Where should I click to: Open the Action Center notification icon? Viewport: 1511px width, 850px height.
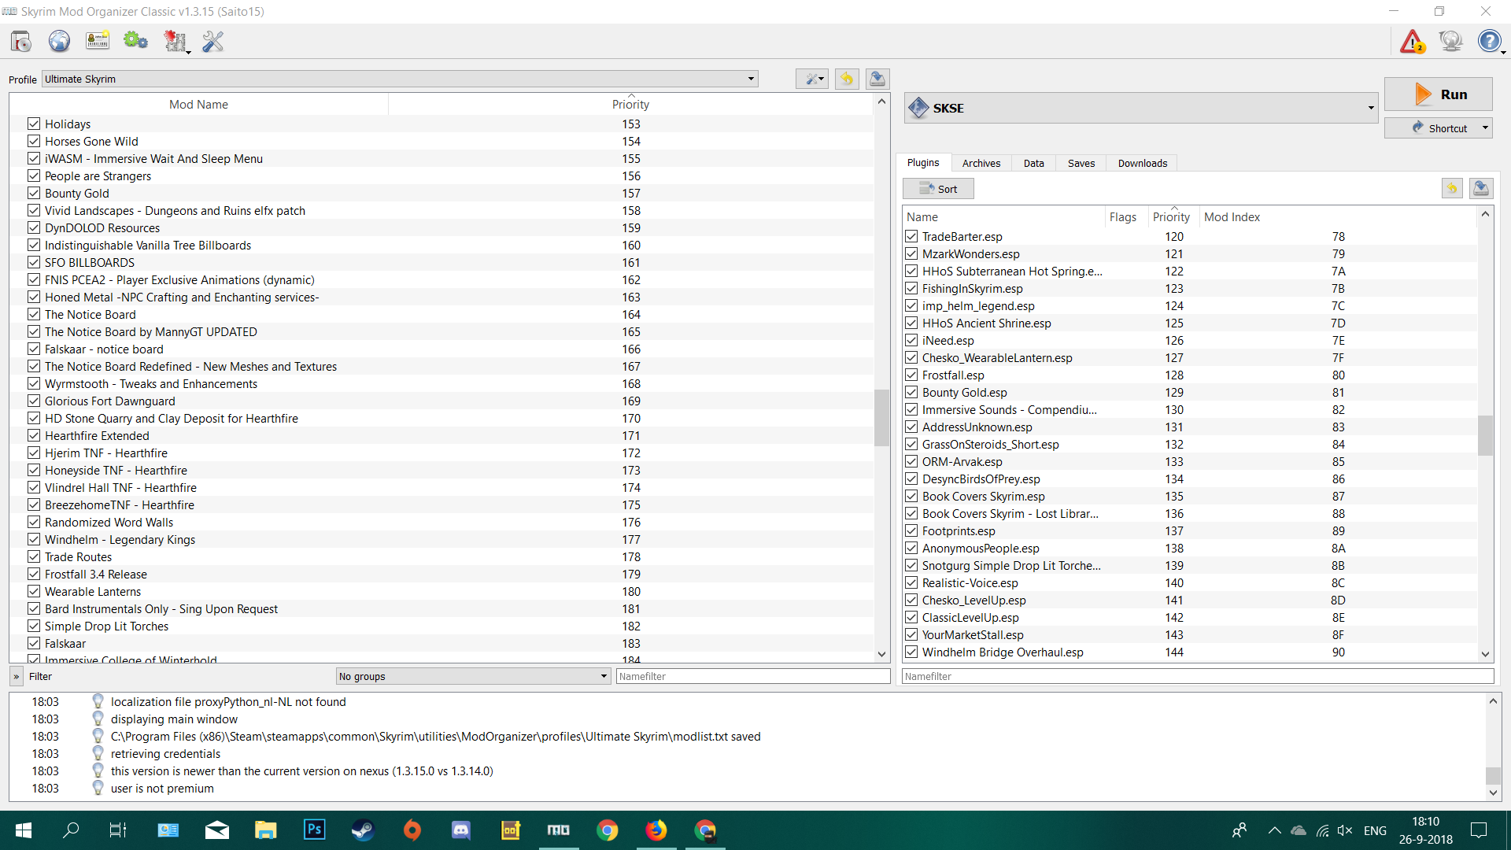pyautogui.click(x=1479, y=830)
